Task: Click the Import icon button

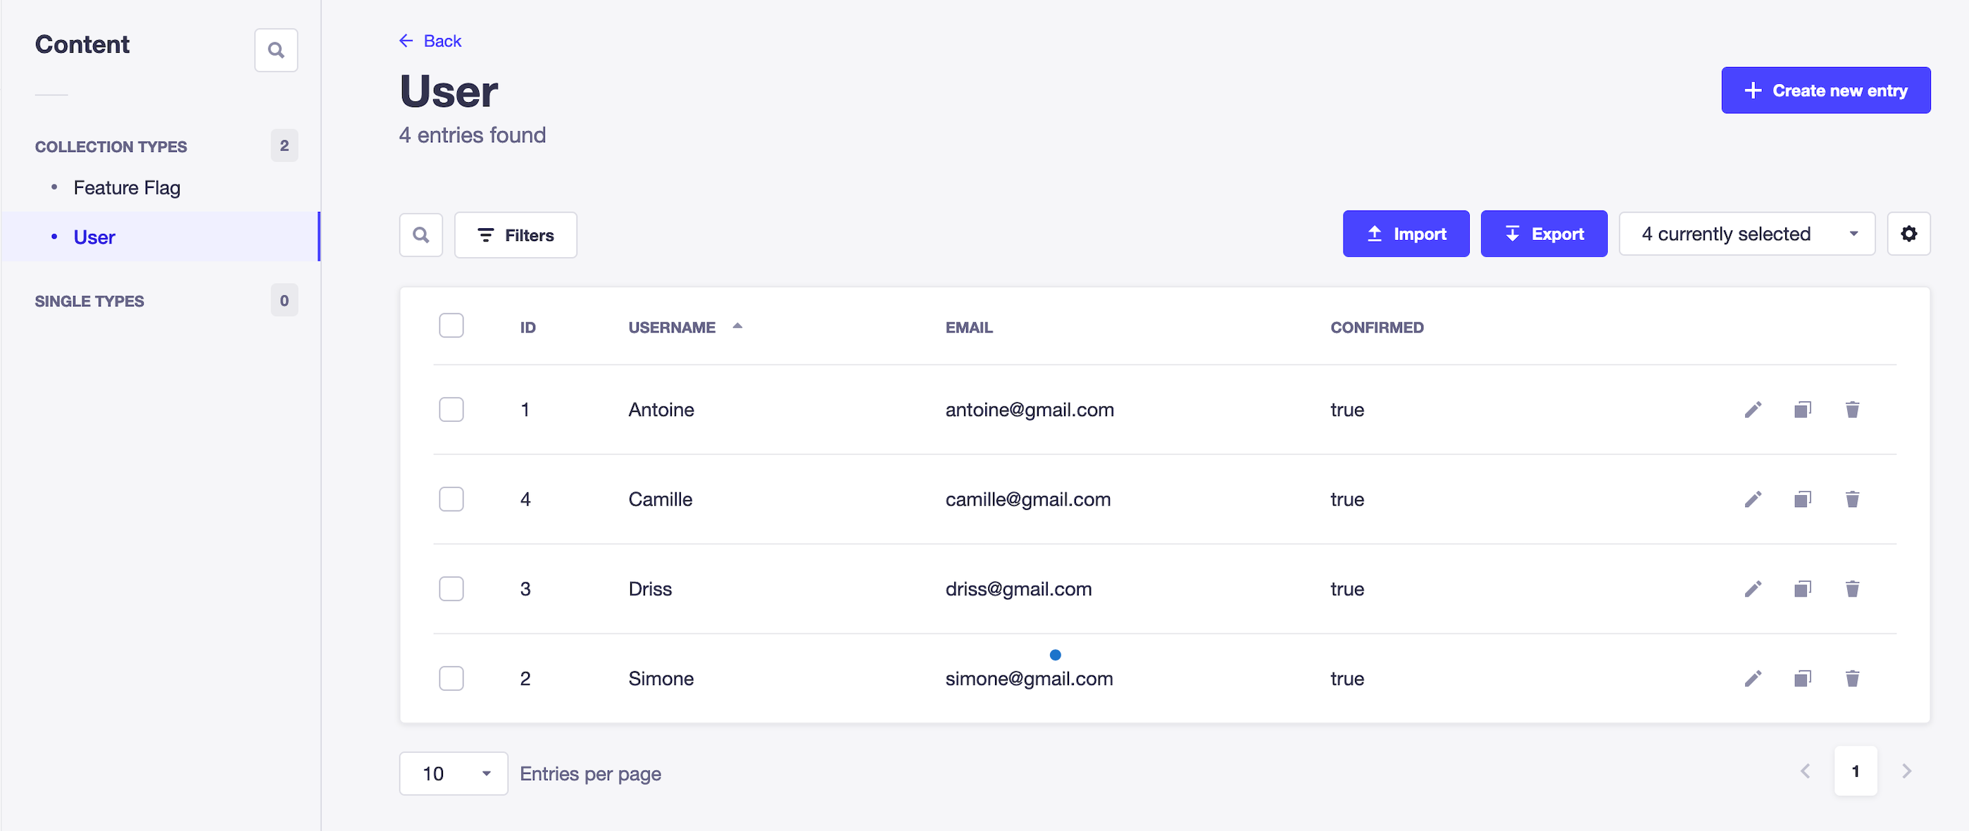Action: point(1377,236)
